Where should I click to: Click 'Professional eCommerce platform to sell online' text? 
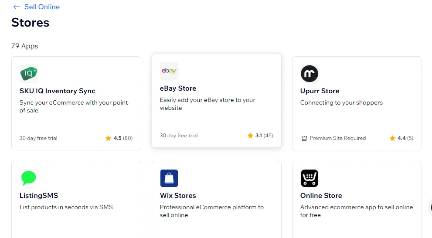click(211, 211)
